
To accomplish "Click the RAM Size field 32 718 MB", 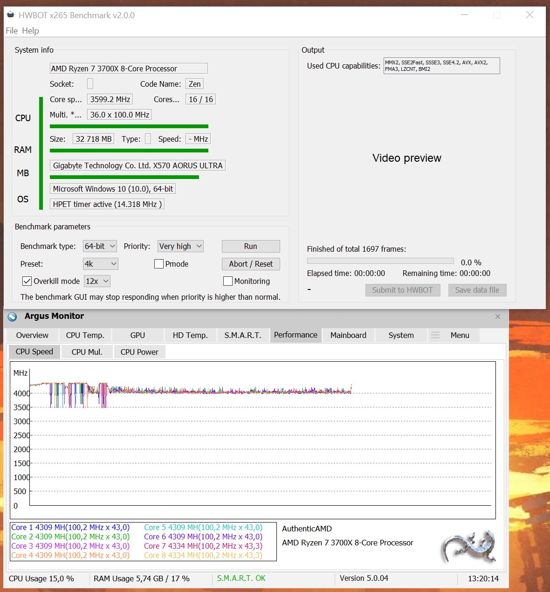I will pyautogui.click(x=93, y=139).
